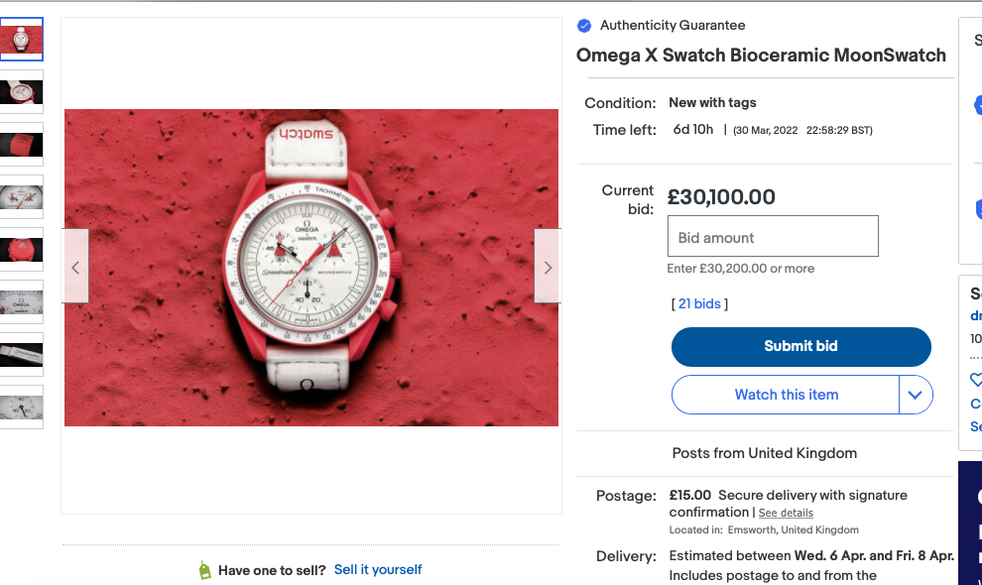Image resolution: width=982 pixels, height=585 pixels.
Task: View the fifth thumbnail of red watch case
Action: click(x=21, y=250)
